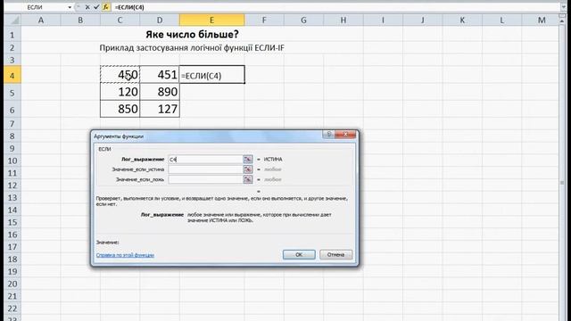This screenshot has width=571, height=321.
Task: Click the Значение_если_ложь input field
Action: [x=205, y=179]
